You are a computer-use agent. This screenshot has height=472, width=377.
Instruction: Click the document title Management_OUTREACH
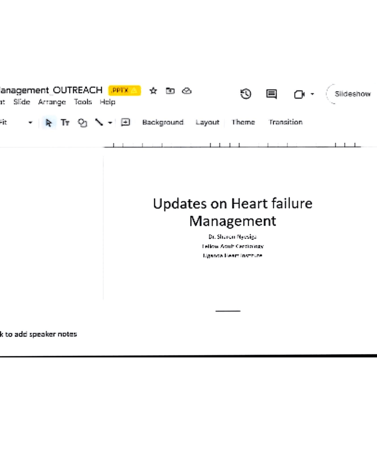(x=51, y=90)
